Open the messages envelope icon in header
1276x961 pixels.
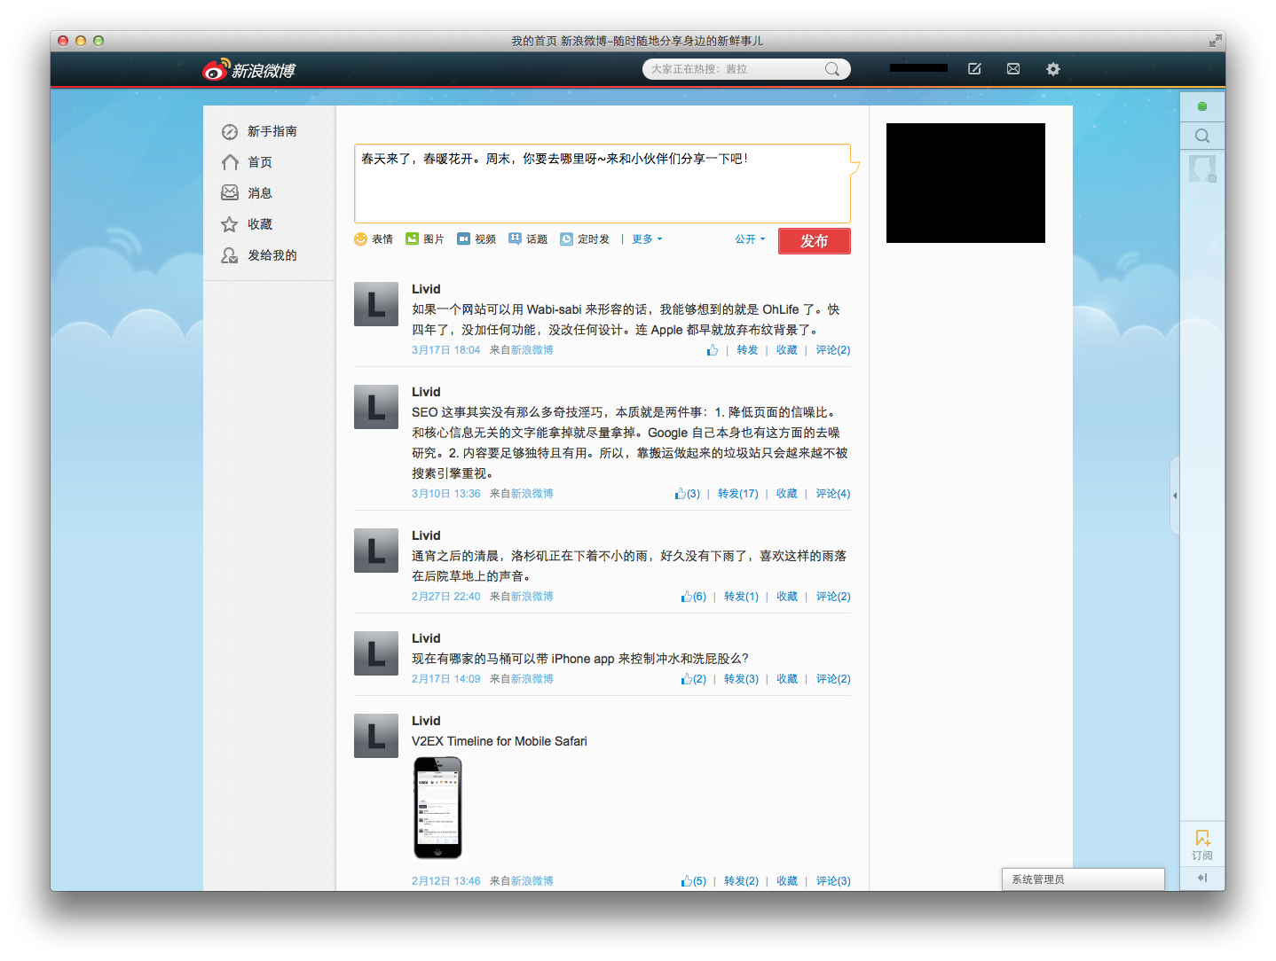(1013, 69)
